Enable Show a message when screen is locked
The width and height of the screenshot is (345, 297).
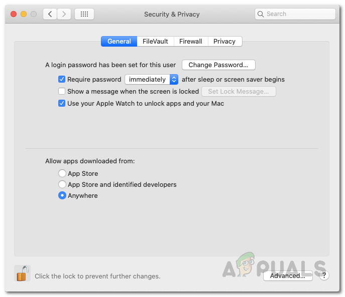(62, 91)
